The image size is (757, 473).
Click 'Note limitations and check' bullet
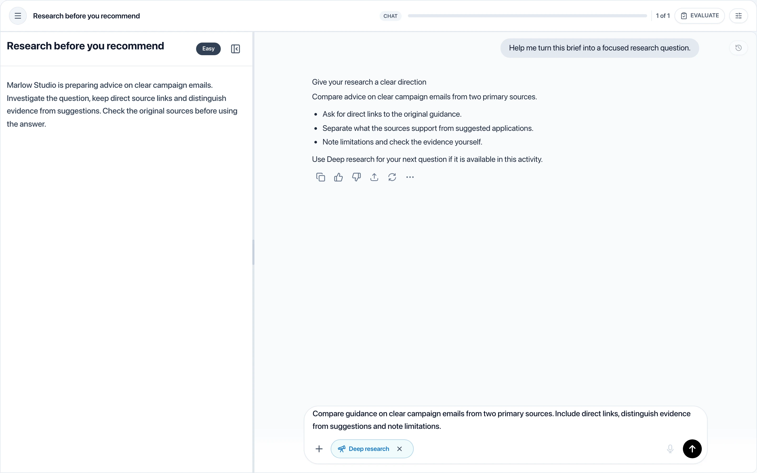click(402, 142)
